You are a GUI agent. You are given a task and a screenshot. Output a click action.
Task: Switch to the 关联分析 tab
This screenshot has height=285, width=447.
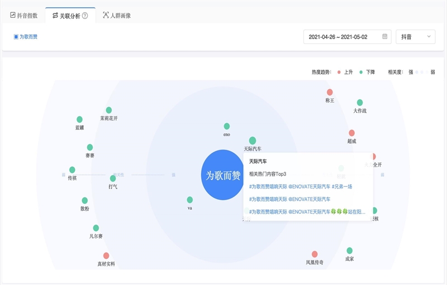tap(70, 16)
